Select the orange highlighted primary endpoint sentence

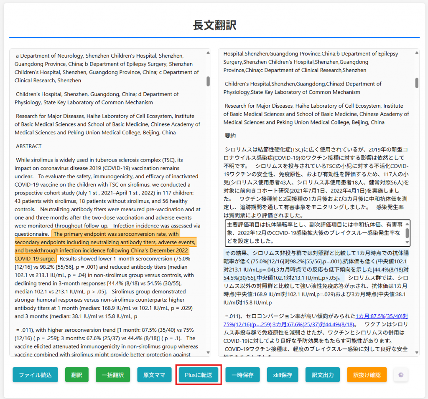pos(104,242)
